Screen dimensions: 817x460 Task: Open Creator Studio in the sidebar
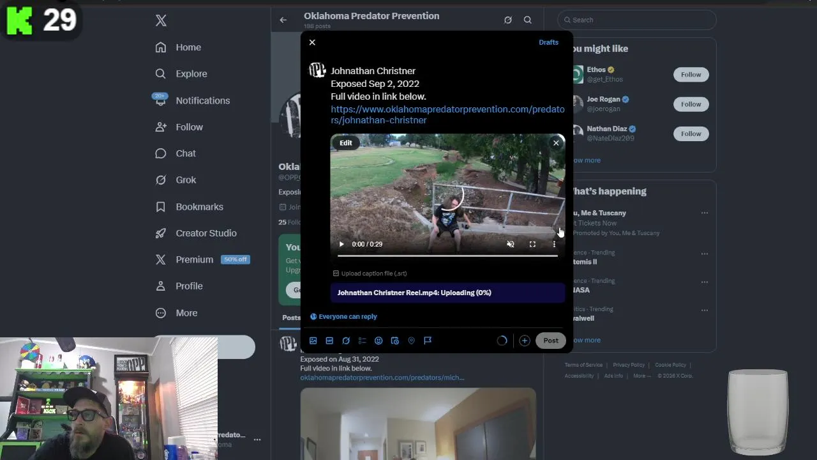point(196,233)
